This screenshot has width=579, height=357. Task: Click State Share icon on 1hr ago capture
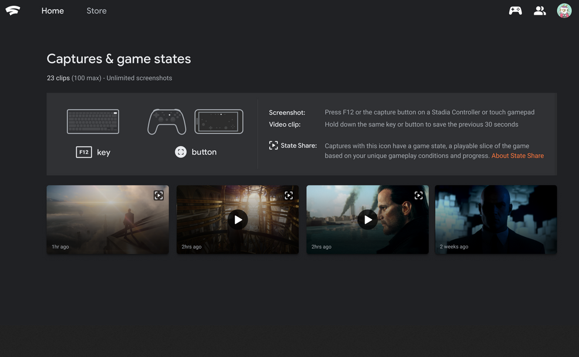click(159, 195)
